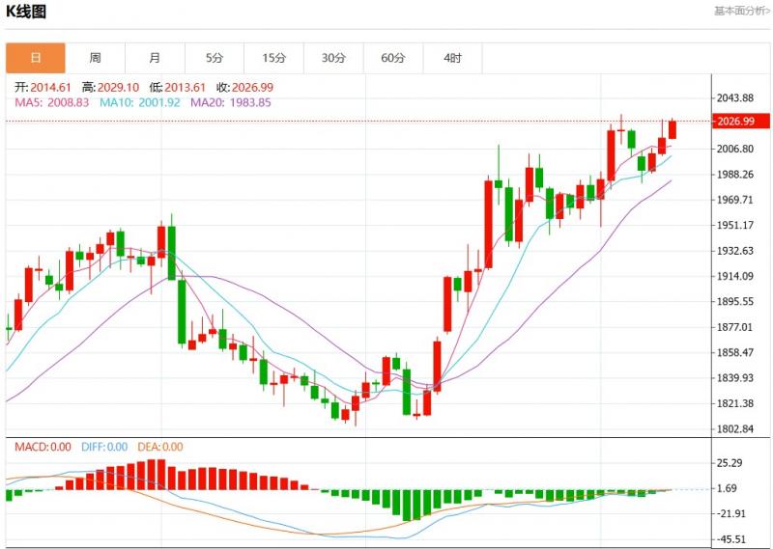773x549 pixels.
Task: Click the DEA value label
Action: [x=160, y=447]
